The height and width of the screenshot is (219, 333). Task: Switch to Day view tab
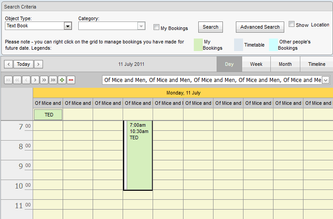[x=229, y=64]
